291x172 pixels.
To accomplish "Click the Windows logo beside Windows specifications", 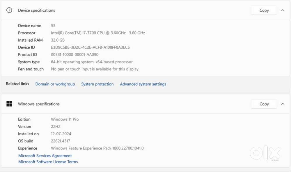I will 9,104.
